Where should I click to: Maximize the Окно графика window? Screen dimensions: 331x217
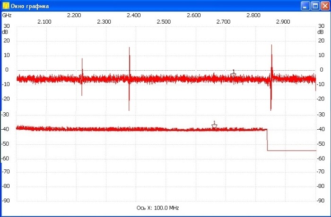click(x=315, y=6)
